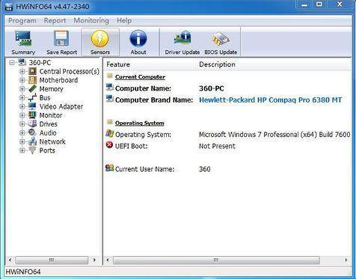Click the Memory stick tree icon
Image resolution: width=356 pixels, height=280 pixels.
[x=32, y=89]
